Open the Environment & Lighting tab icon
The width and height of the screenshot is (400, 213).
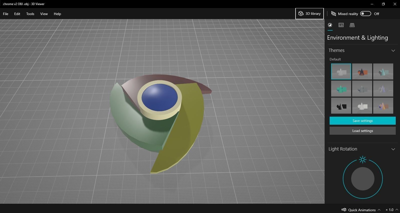(x=330, y=25)
